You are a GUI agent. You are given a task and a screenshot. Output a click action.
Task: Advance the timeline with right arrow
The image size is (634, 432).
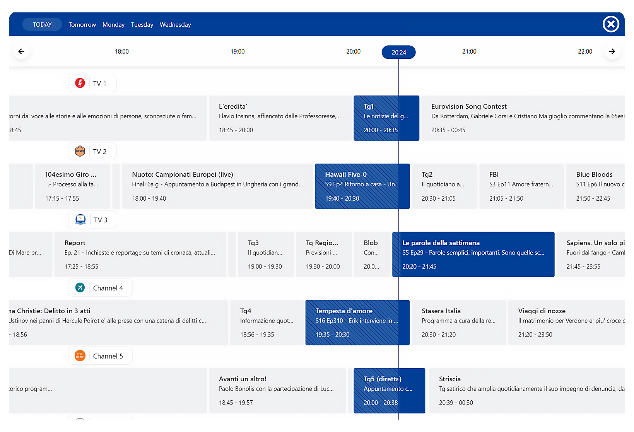(612, 51)
